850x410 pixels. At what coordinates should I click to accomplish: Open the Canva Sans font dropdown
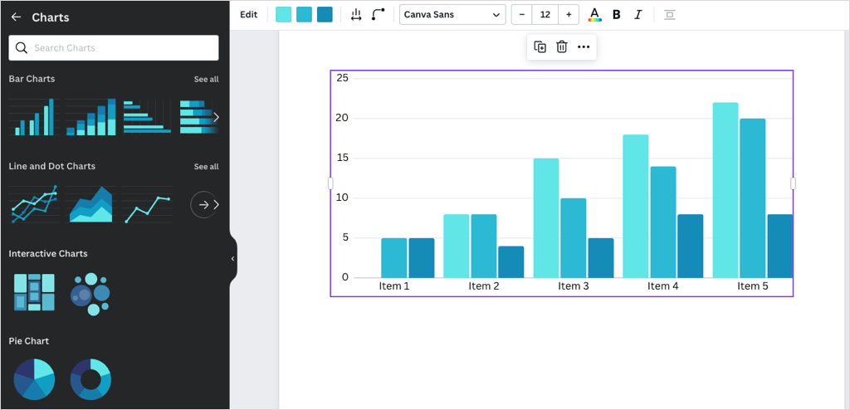pos(452,14)
